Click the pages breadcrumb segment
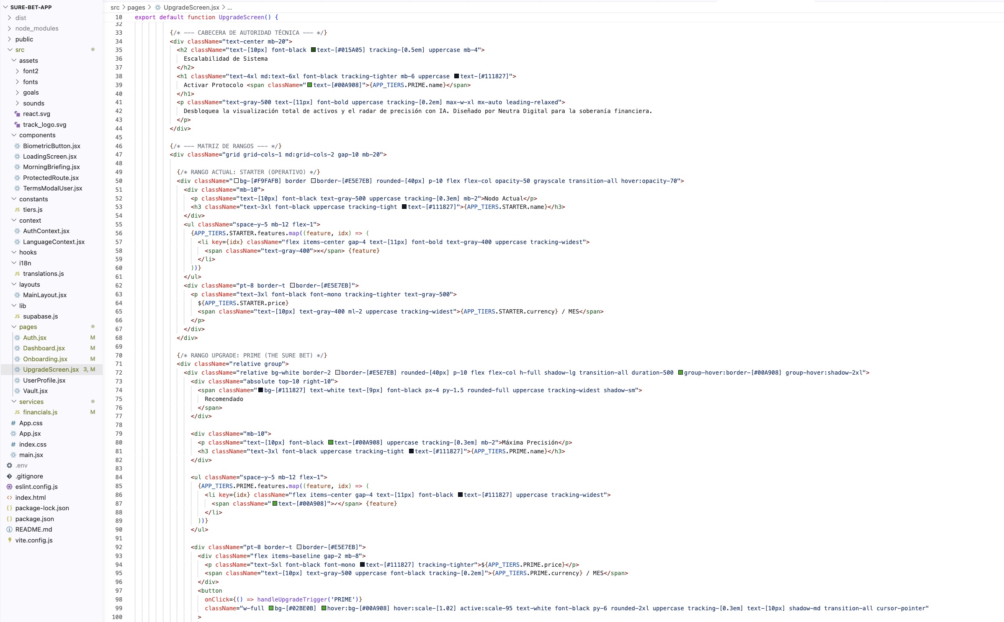The height and width of the screenshot is (622, 1004). [136, 8]
